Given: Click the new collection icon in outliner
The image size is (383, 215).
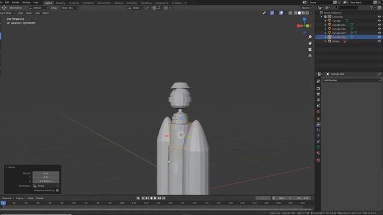Looking at the screenshot, I should pyautogui.click(x=379, y=8).
